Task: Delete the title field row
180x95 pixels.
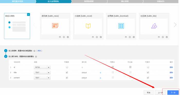Action: point(171,73)
